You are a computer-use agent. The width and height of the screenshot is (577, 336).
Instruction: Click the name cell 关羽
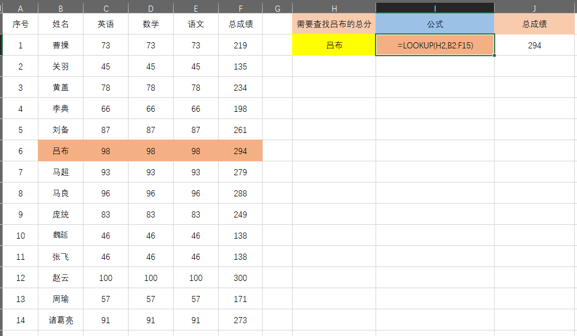coord(61,66)
